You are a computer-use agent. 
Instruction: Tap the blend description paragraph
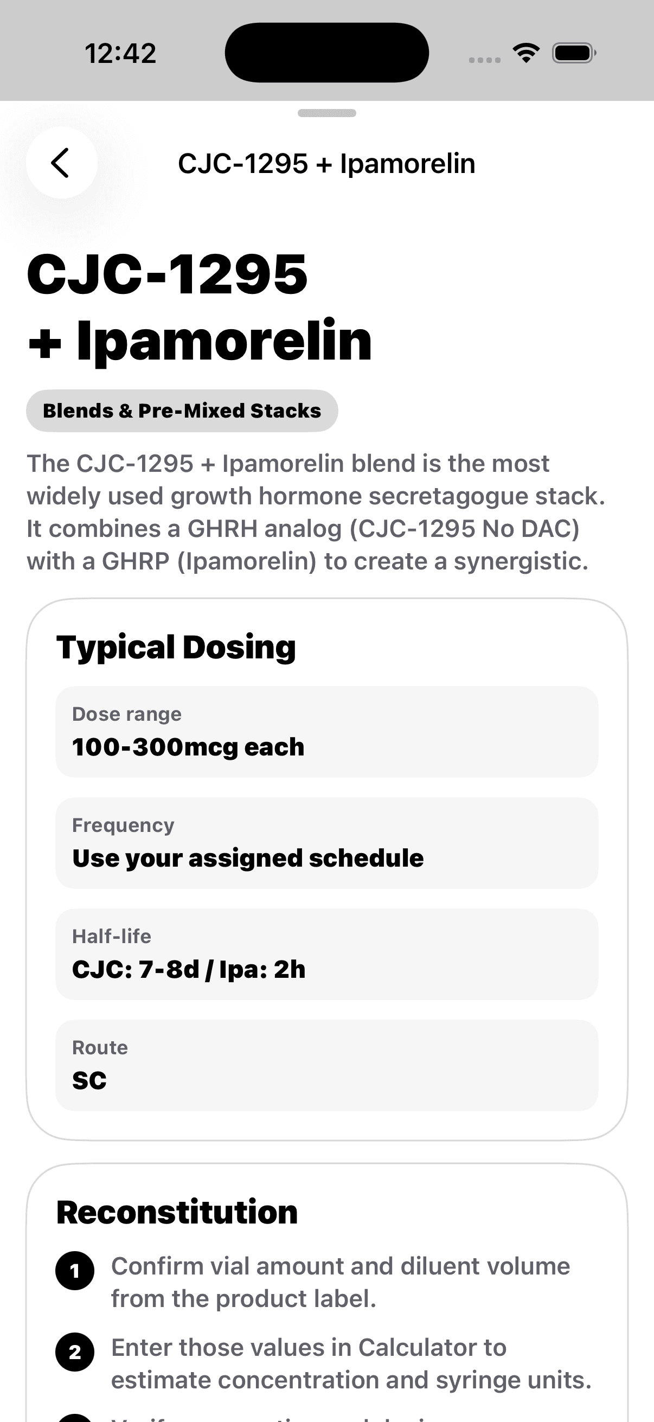(x=316, y=513)
